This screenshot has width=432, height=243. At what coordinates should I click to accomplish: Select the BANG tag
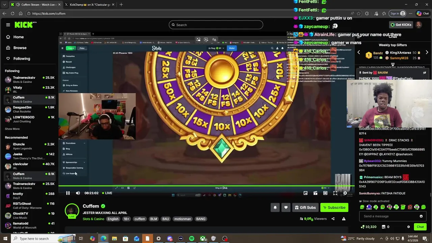pyautogui.click(x=201, y=219)
